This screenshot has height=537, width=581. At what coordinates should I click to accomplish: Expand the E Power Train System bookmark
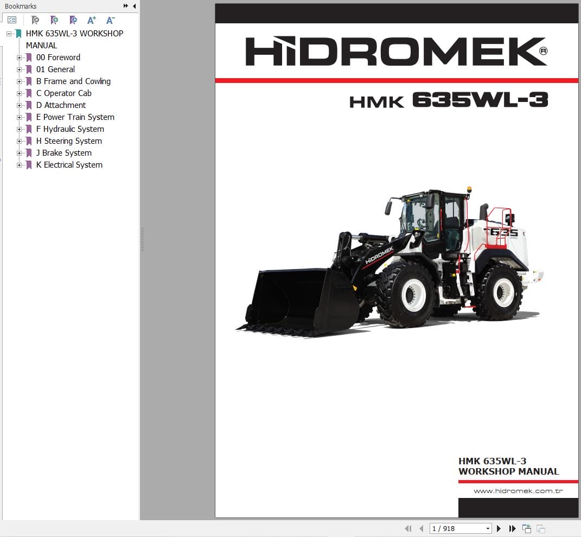(x=20, y=118)
